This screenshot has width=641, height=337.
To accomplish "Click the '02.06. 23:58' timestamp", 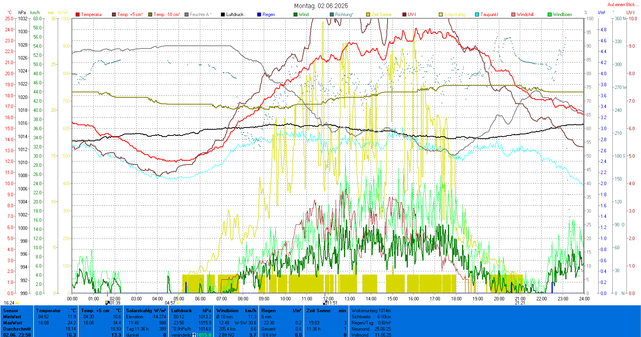I will [x=17, y=335].
